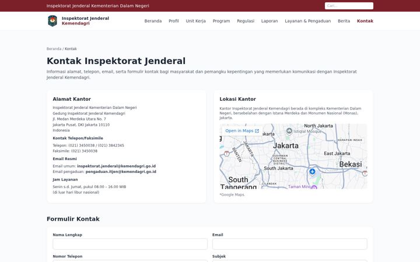Click the Kontak Inspektorat Jenderal page heading
The width and height of the screenshot is (420, 262).
(116, 61)
